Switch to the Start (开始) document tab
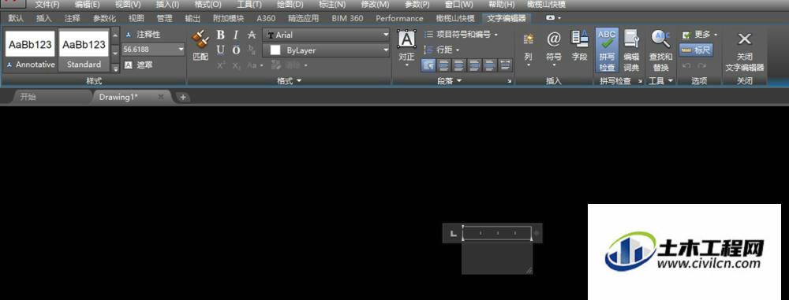 pyautogui.click(x=28, y=98)
